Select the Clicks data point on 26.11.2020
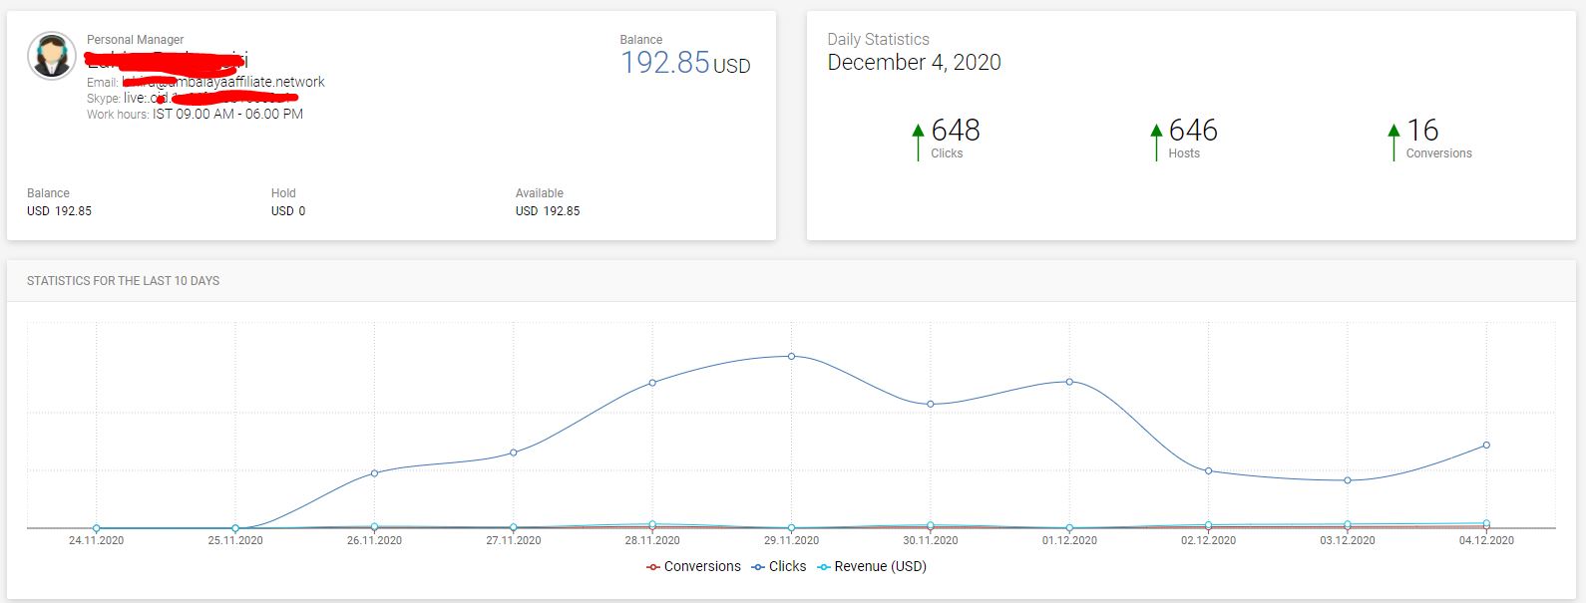 (x=374, y=472)
